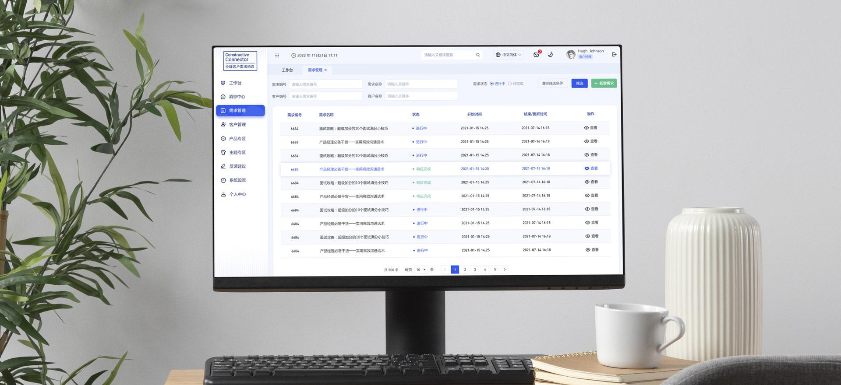The width and height of the screenshot is (841, 385).
Task: Go to page 3 in pagination
Action: 475,269
